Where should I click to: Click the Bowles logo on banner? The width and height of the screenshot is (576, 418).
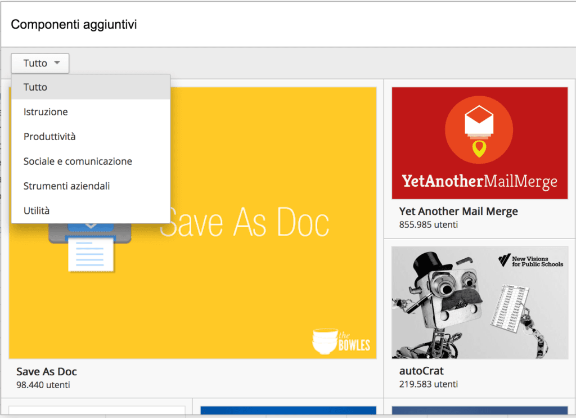click(341, 341)
